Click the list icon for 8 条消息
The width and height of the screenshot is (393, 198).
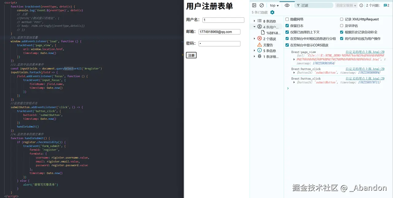pos(259,21)
